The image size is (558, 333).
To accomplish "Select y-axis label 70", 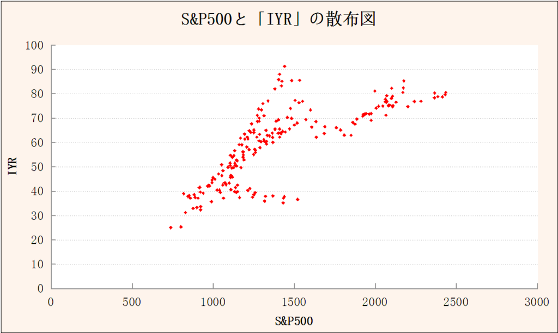I will [38, 118].
